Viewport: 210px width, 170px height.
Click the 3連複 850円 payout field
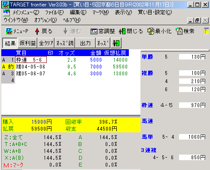coord(192,158)
